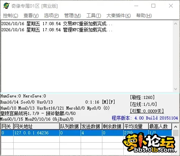The image size is (180, 156).
Task: Click the [在线:1/1/0] status text
Action: click(x=143, y=104)
